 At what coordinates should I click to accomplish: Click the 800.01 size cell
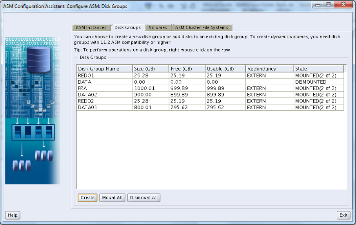point(151,107)
